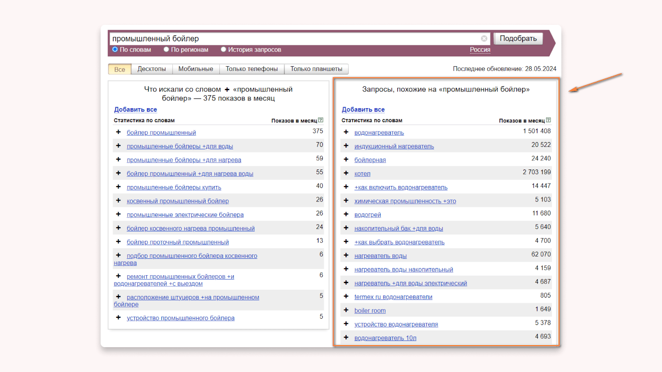This screenshot has height=372, width=662.
Task: Switch to the 'Все' devices tab
Action: [x=120, y=69]
